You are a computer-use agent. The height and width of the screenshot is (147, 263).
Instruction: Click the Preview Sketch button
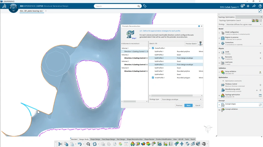pyautogui.click(x=191, y=44)
